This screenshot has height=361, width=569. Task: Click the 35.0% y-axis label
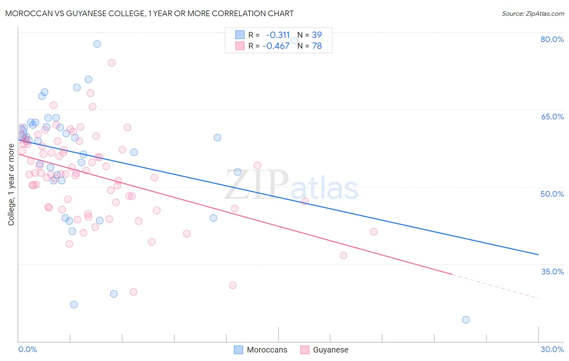point(552,272)
